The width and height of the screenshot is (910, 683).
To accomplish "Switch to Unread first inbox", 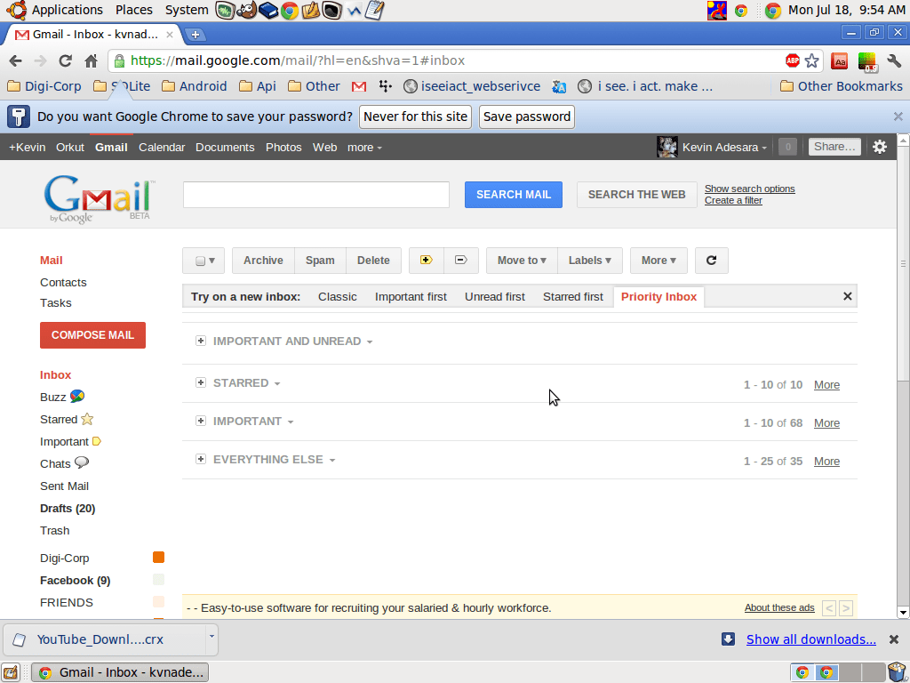I will point(494,297).
